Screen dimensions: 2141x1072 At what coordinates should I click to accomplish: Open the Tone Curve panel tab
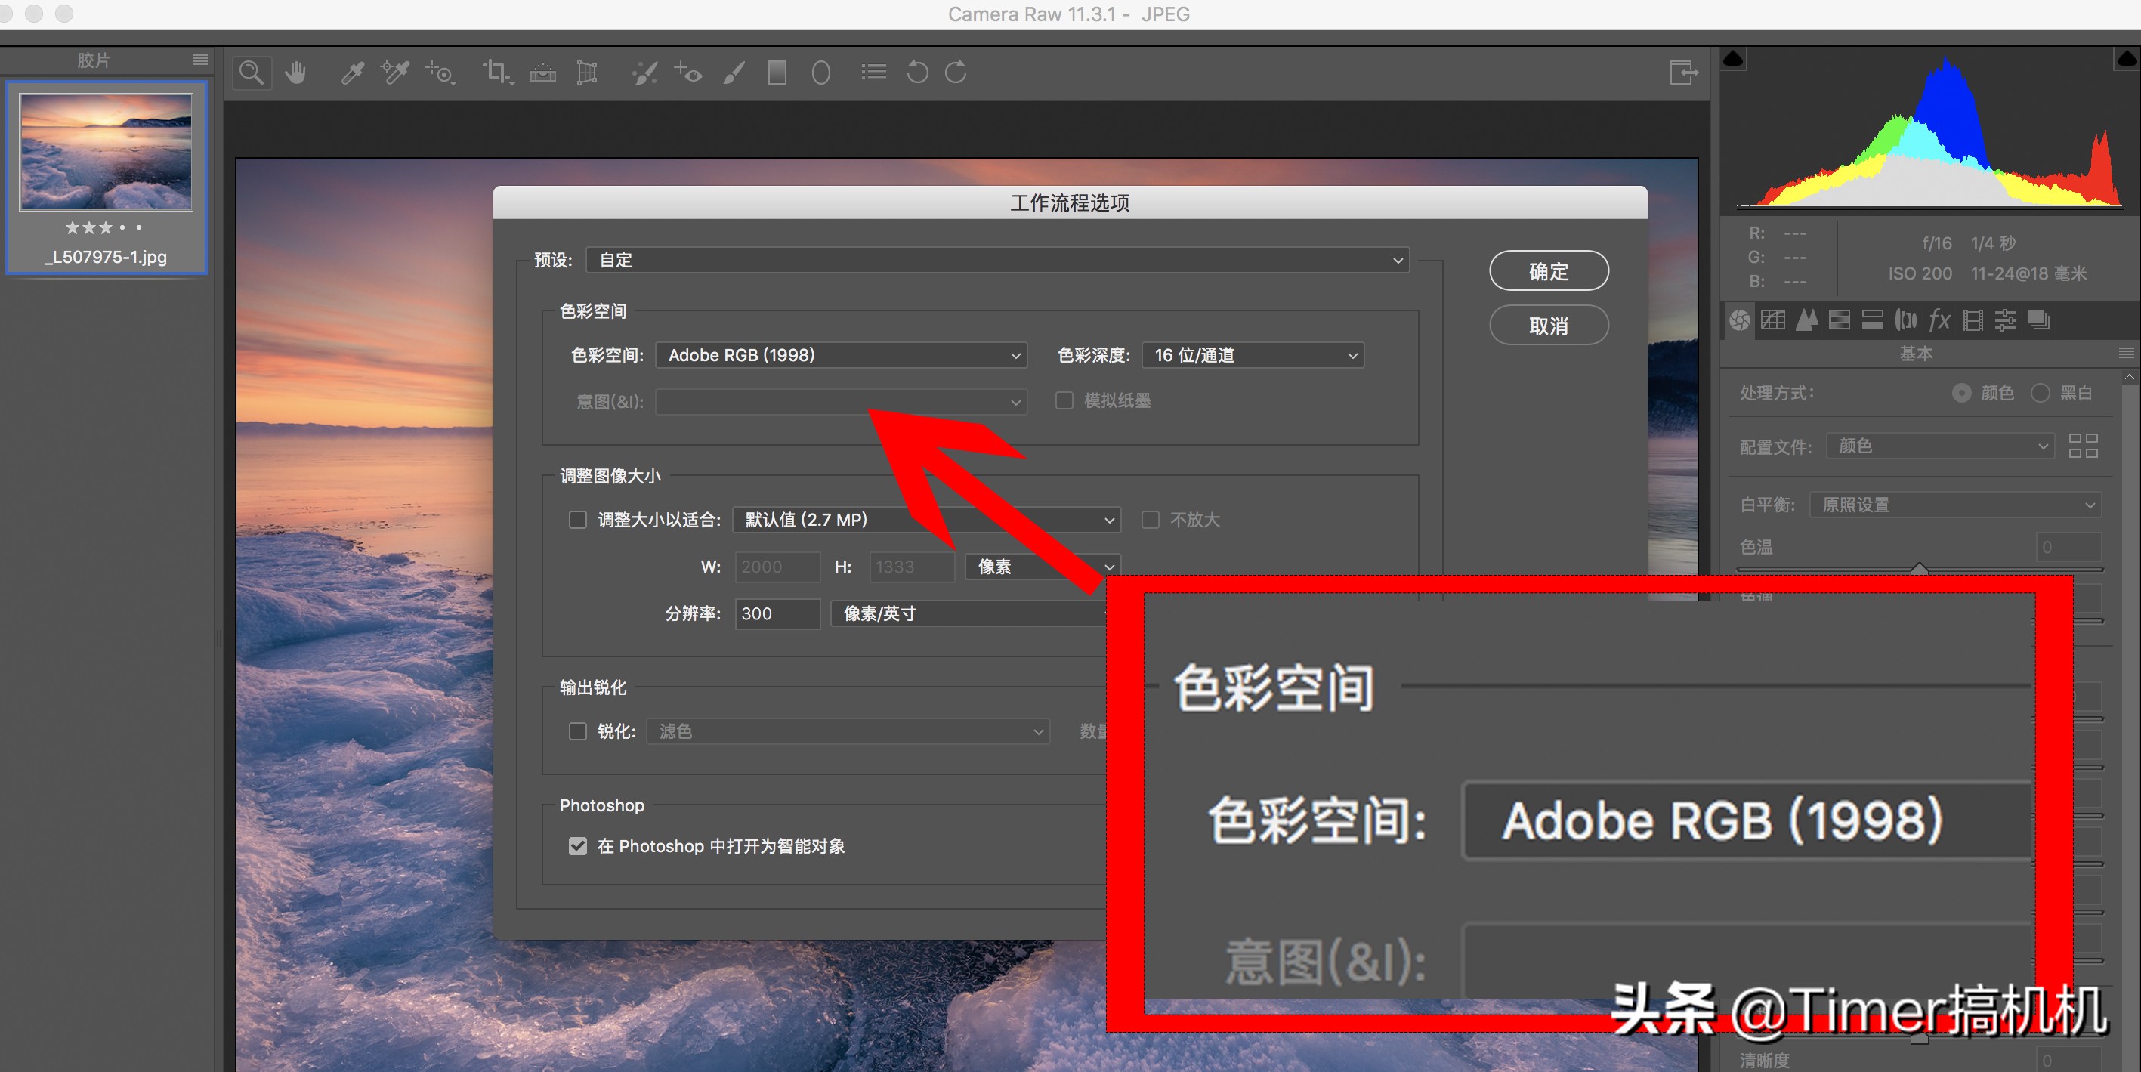tap(1772, 320)
